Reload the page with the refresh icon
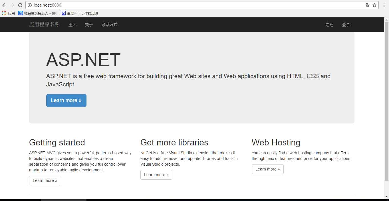This screenshot has width=389, height=201. tap(20, 5)
